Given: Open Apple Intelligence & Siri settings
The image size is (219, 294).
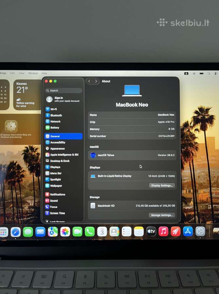Looking at the screenshot, I should (x=64, y=155).
